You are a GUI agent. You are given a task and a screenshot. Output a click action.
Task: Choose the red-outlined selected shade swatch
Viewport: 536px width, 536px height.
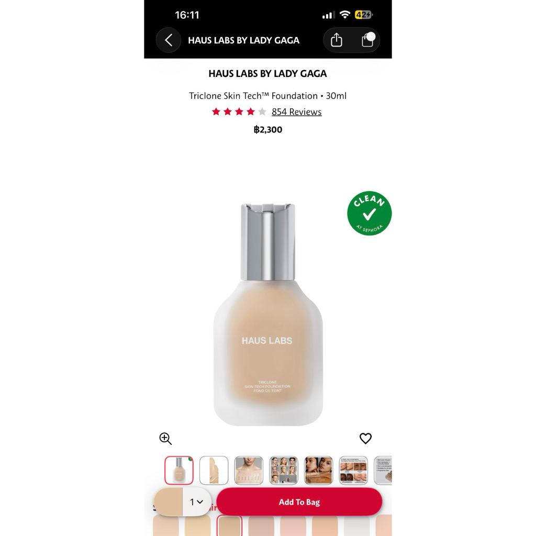(x=229, y=526)
